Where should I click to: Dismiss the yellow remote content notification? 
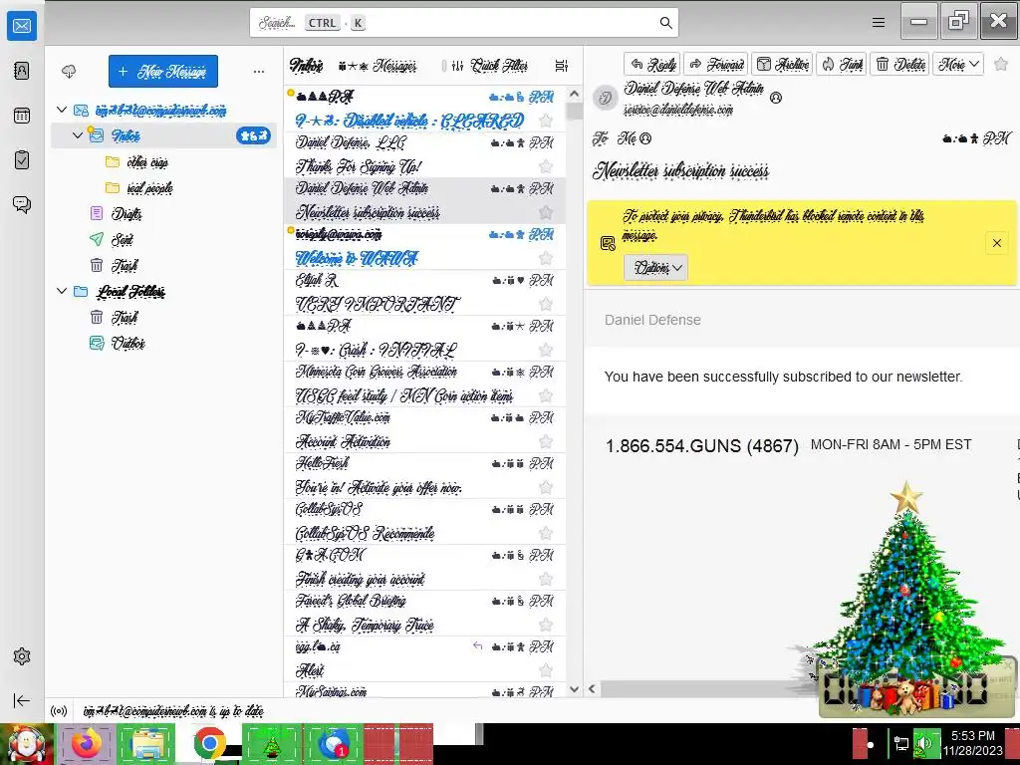coord(996,243)
